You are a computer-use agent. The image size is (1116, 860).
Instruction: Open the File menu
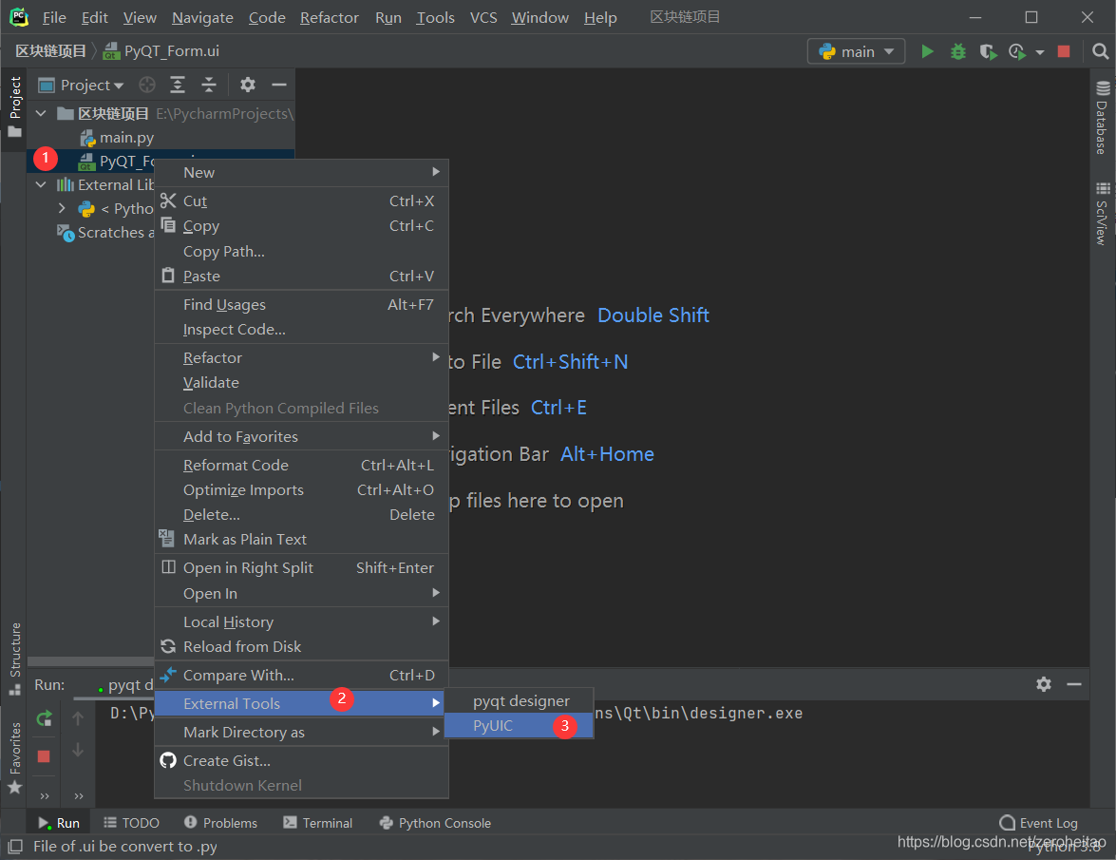pyautogui.click(x=54, y=18)
